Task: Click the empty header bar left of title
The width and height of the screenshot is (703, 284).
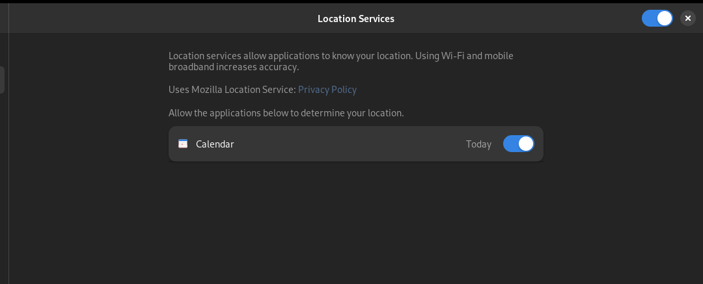Action: [x=161, y=18]
